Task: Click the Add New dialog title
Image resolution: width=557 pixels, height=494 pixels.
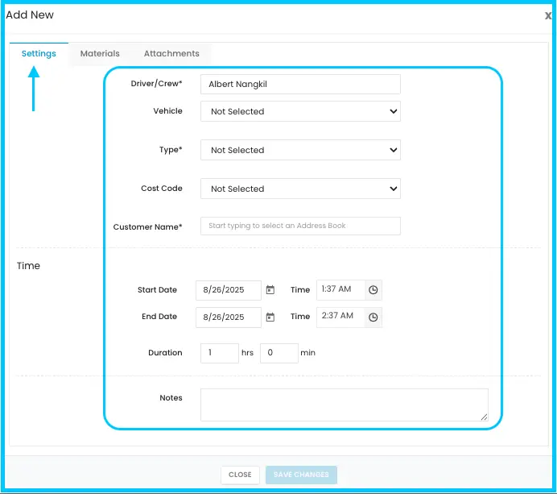Action: [30, 15]
